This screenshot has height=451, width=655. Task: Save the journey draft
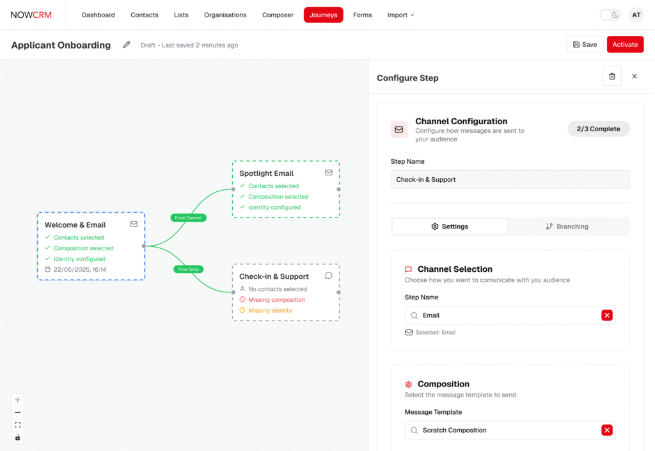click(585, 45)
